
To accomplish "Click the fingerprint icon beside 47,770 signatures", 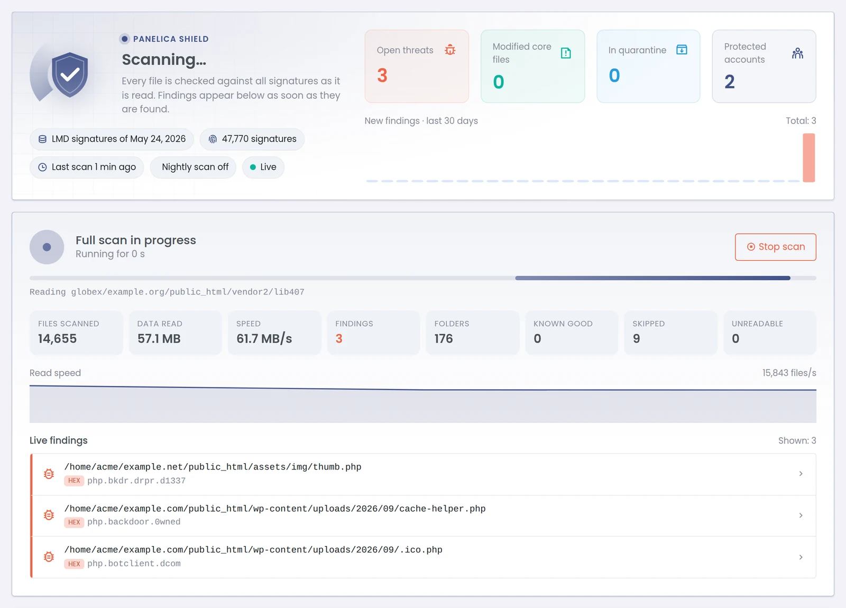I will coord(213,139).
